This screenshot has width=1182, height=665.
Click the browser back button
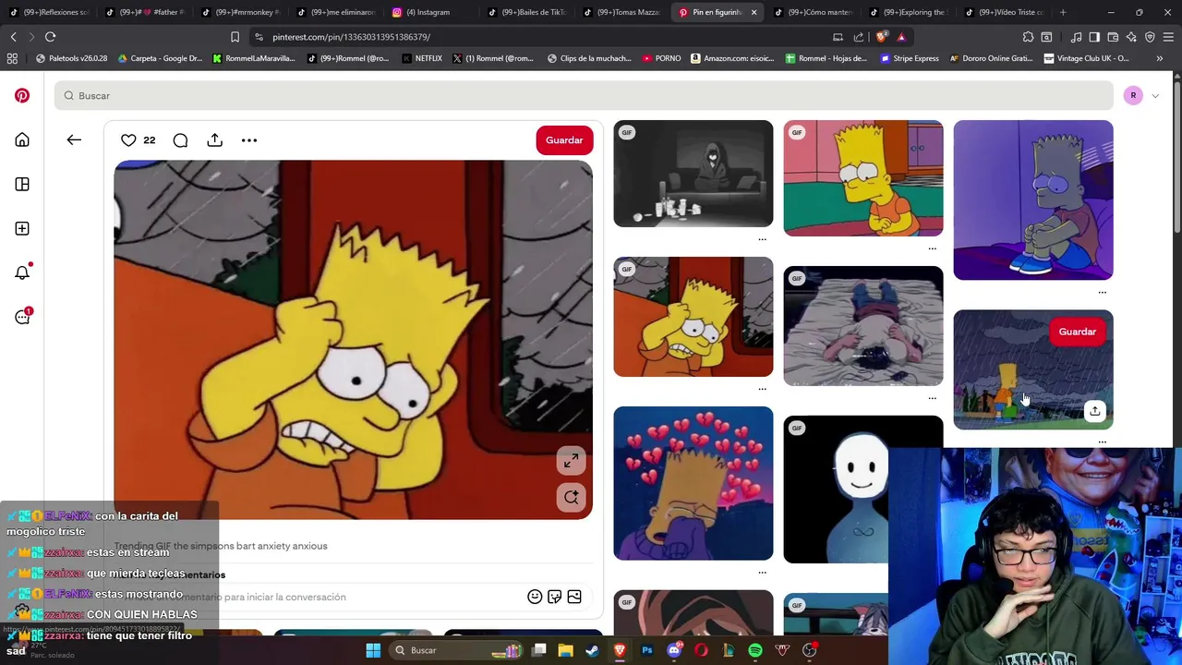13,37
